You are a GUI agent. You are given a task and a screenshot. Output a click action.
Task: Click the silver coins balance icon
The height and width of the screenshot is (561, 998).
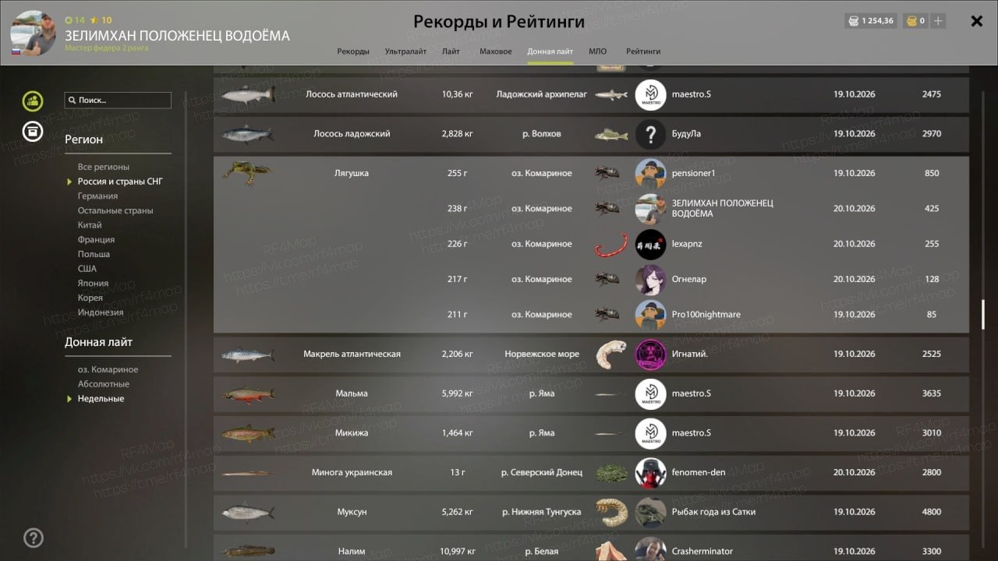(x=854, y=21)
